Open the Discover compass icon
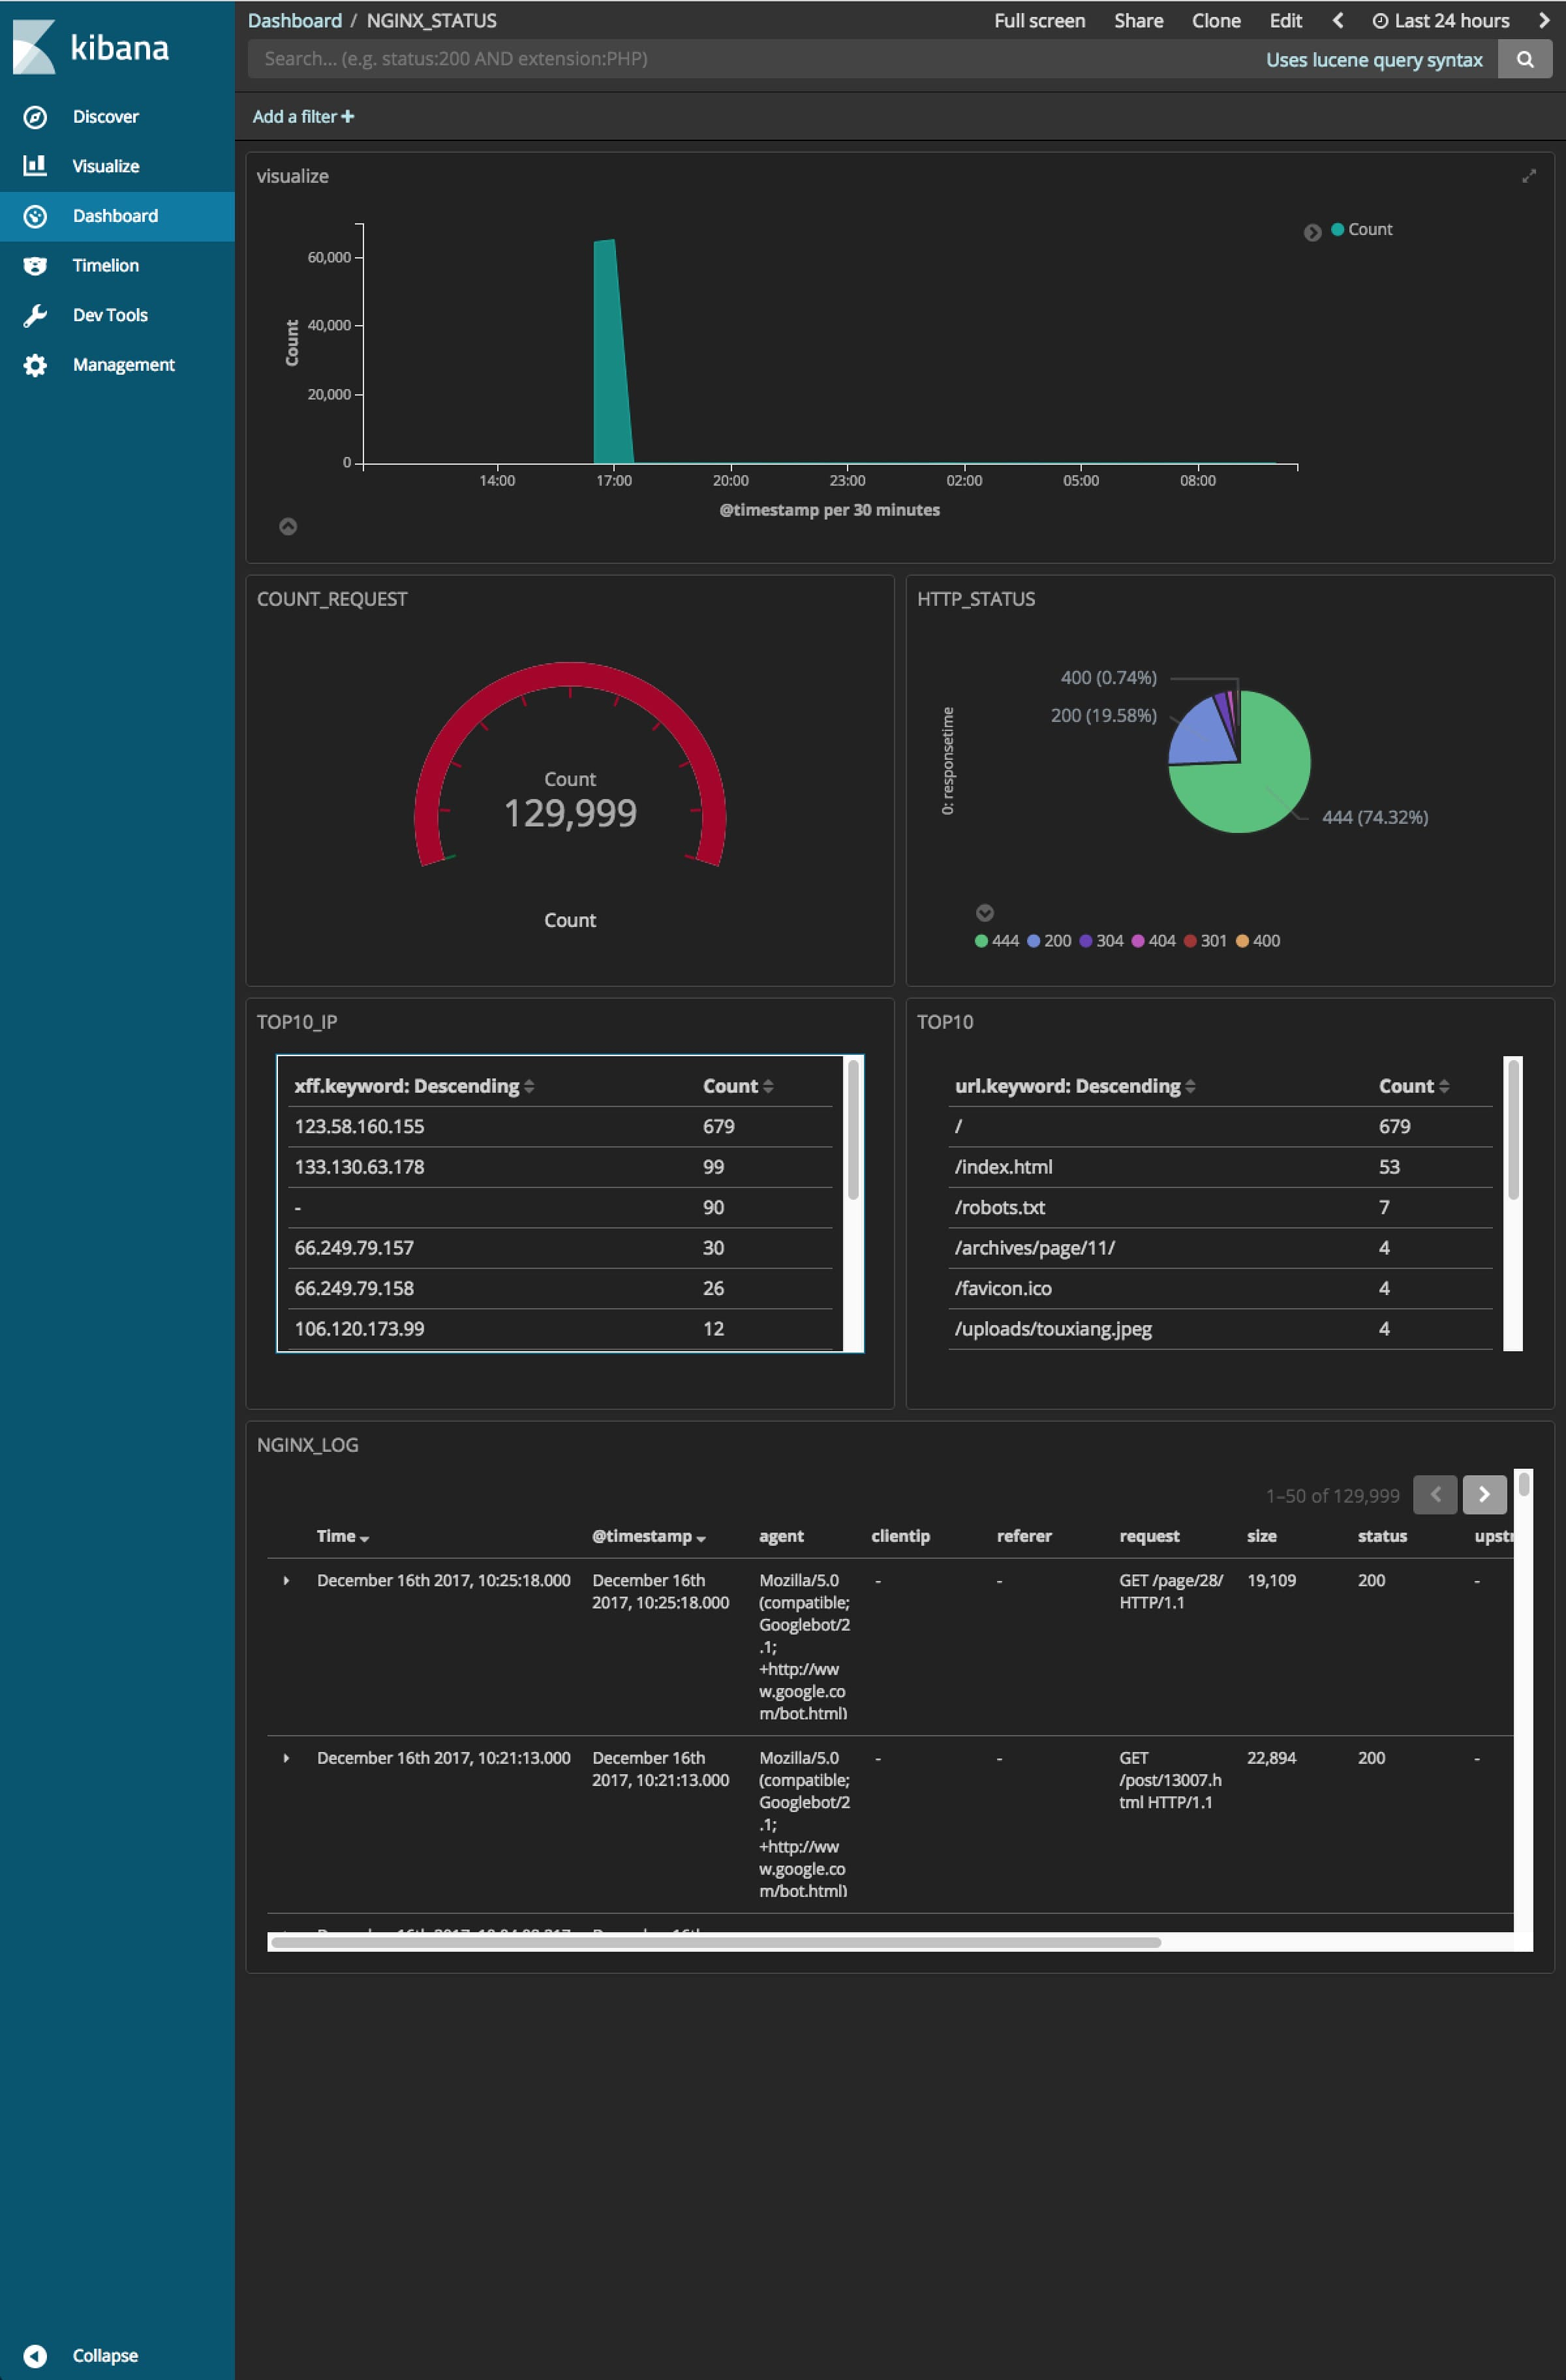The height and width of the screenshot is (2380, 1566). click(x=35, y=117)
